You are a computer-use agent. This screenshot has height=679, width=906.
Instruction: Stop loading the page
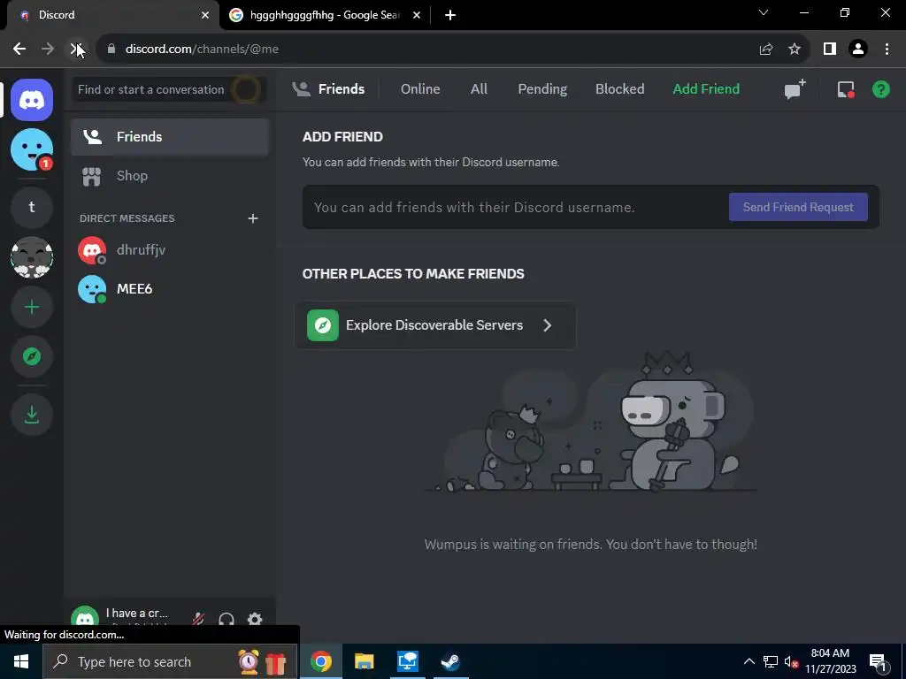[x=76, y=50]
